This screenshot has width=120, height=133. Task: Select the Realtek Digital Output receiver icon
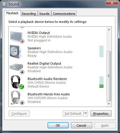17,68
